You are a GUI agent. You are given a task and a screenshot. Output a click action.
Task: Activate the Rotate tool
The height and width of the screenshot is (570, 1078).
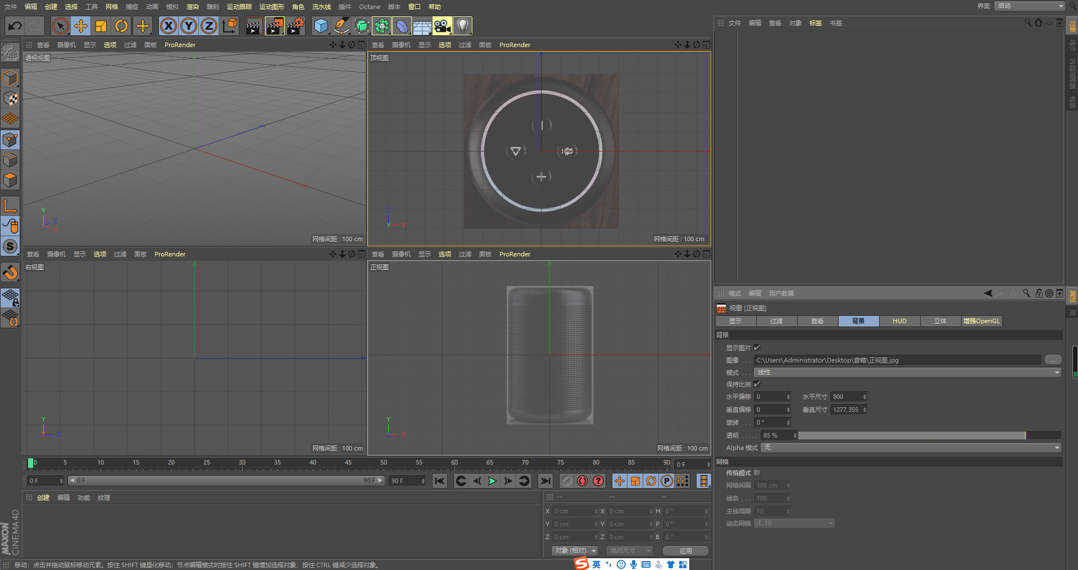tap(121, 26)
